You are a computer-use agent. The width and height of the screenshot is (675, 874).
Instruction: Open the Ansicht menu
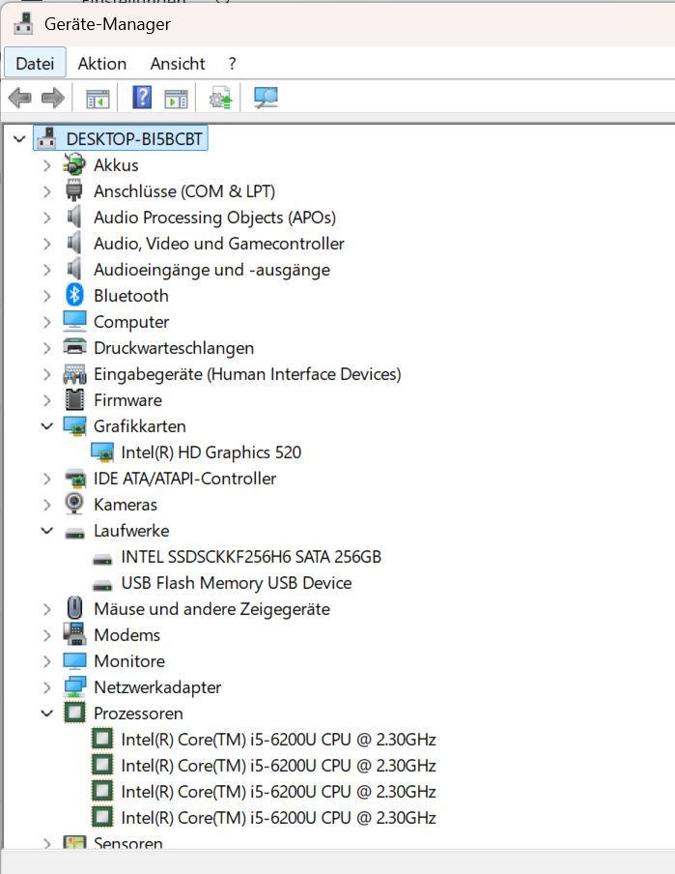pos(178,64)
